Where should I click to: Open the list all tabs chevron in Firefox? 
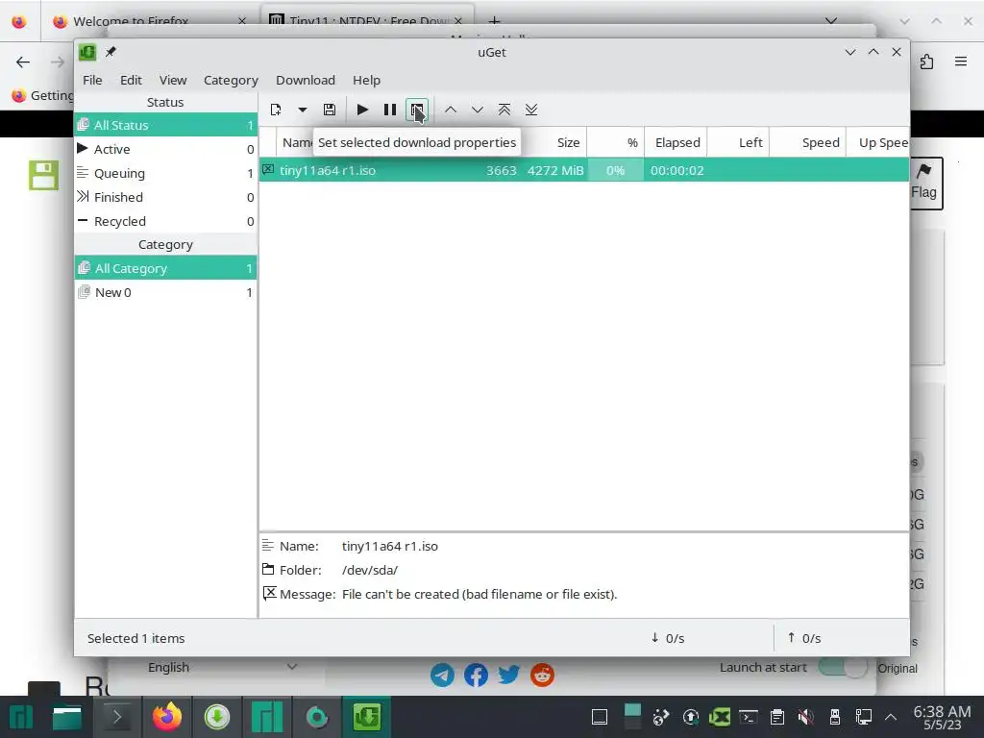pos(831,21)
